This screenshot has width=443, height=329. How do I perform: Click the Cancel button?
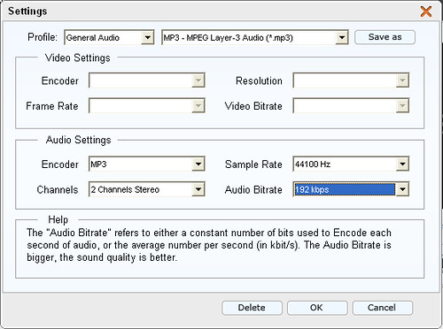(382, 308)
